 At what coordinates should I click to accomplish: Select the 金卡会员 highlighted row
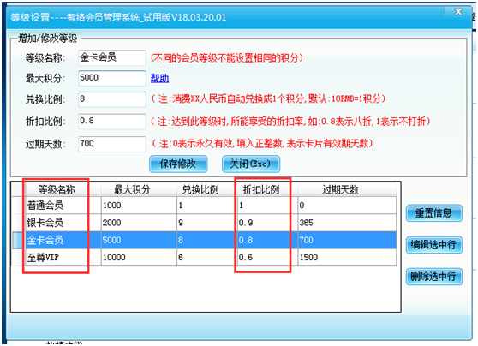point(204,240)
